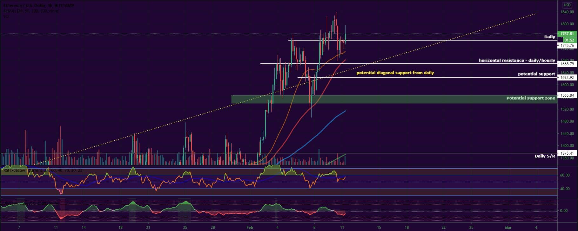Select the 'Daily' line label near 1745.76
The height and width of the screenshot is (231, 578).
click(x=549, y=37)
